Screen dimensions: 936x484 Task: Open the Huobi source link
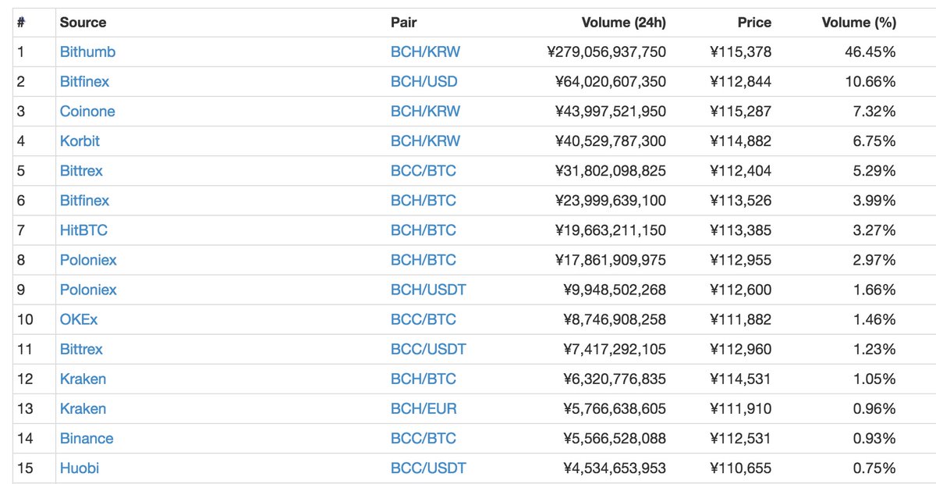click(80, 468)
